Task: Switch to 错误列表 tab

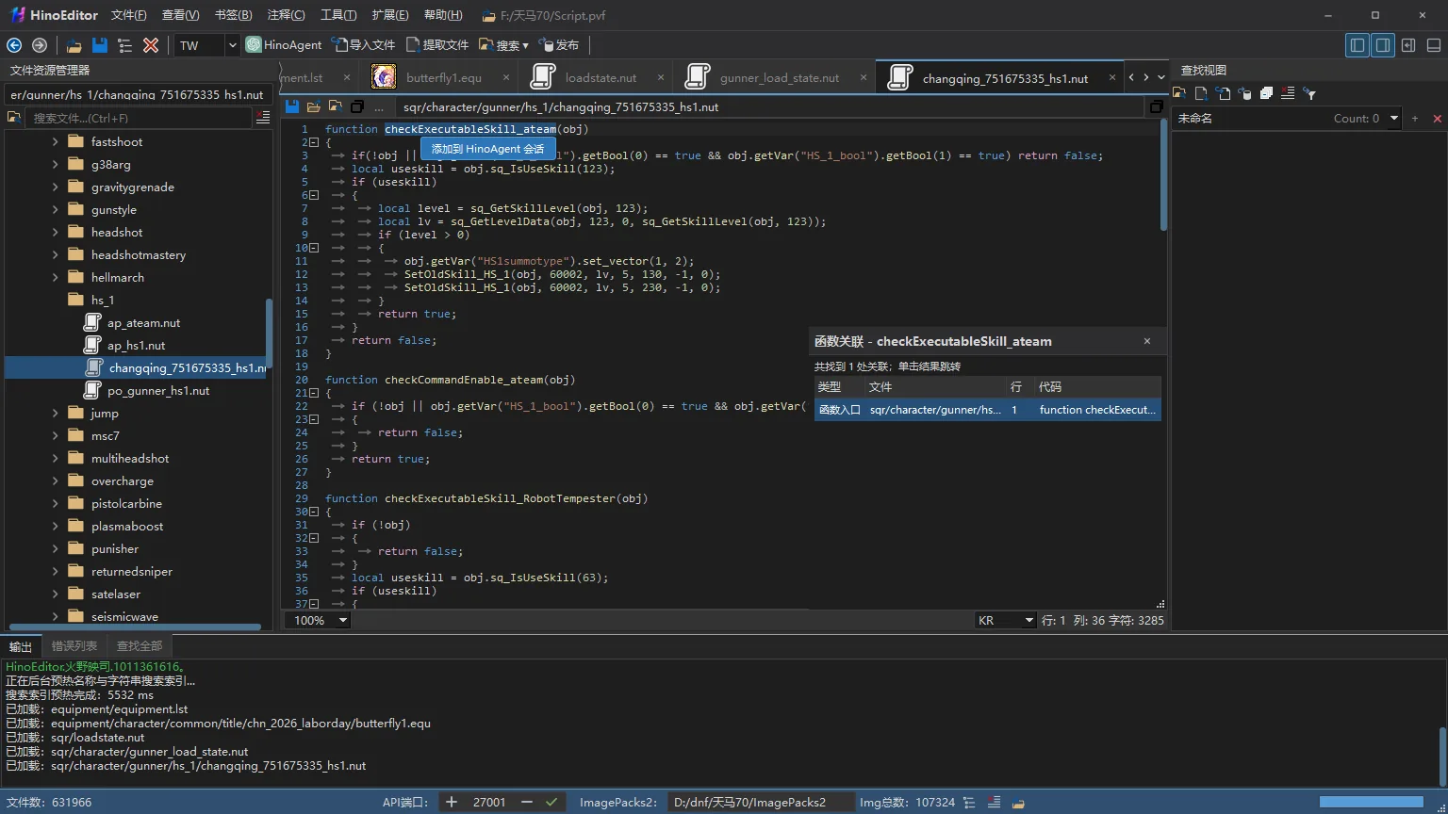Action: 74,645
